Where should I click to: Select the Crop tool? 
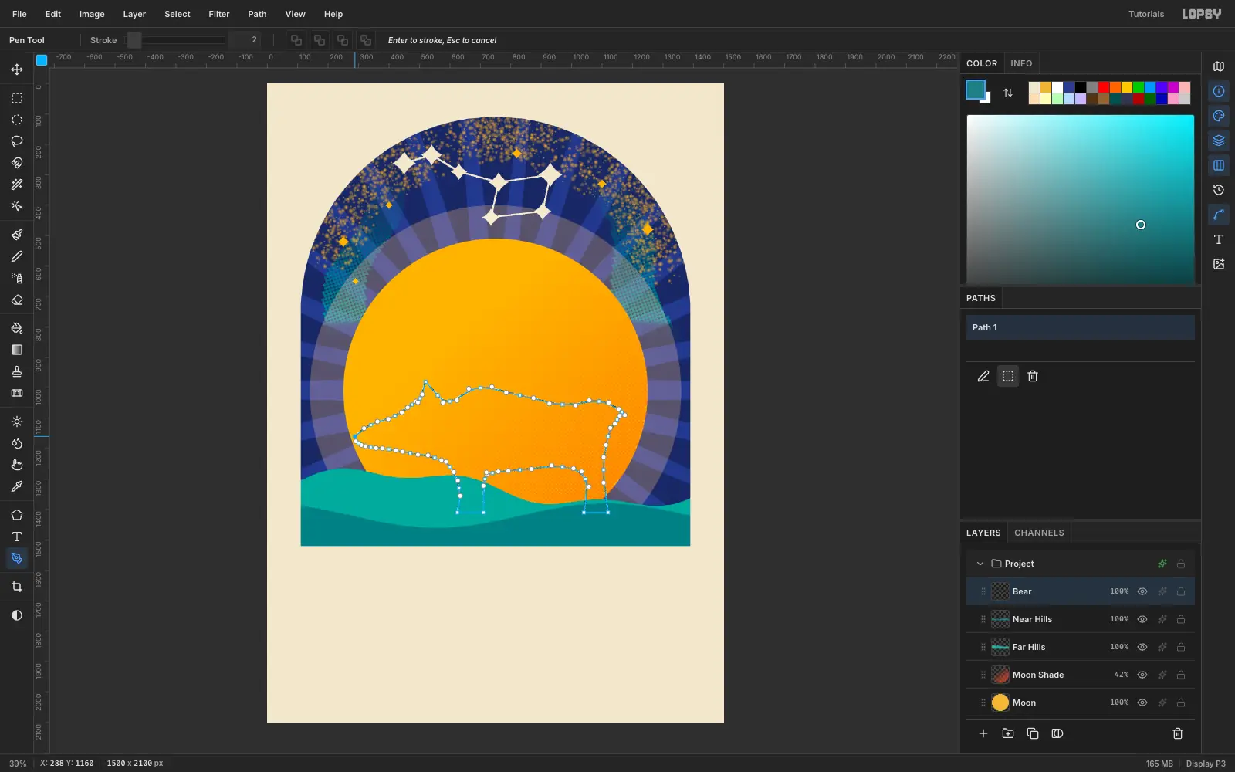coord(17,587)
